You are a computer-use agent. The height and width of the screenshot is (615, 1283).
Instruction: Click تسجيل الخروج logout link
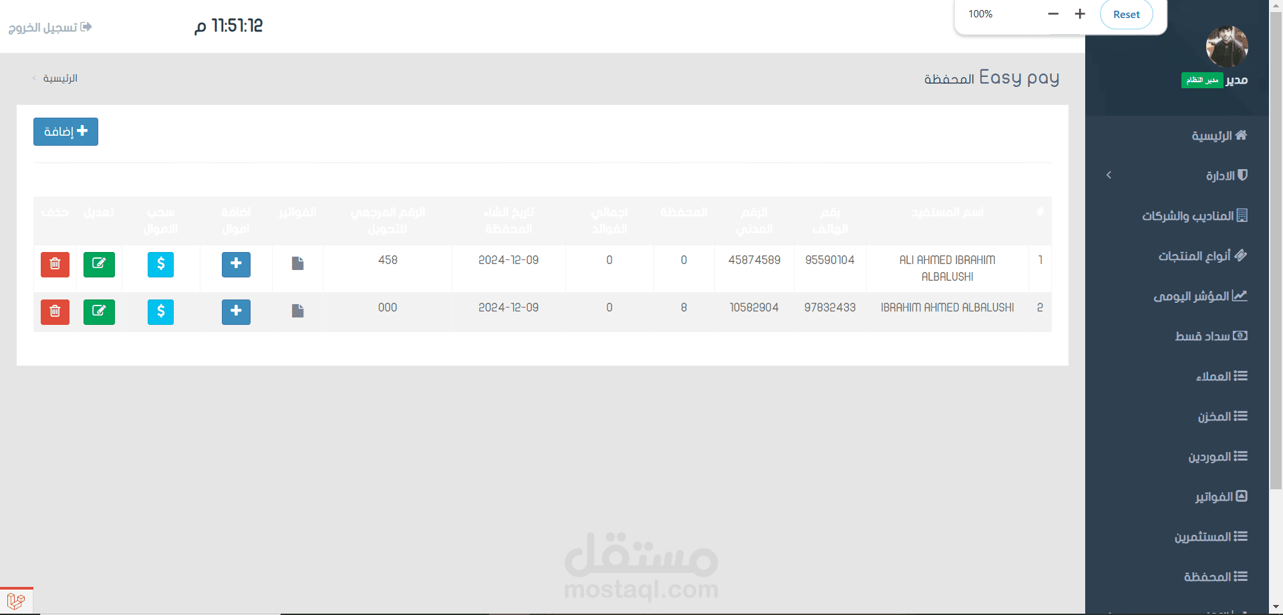50,27
